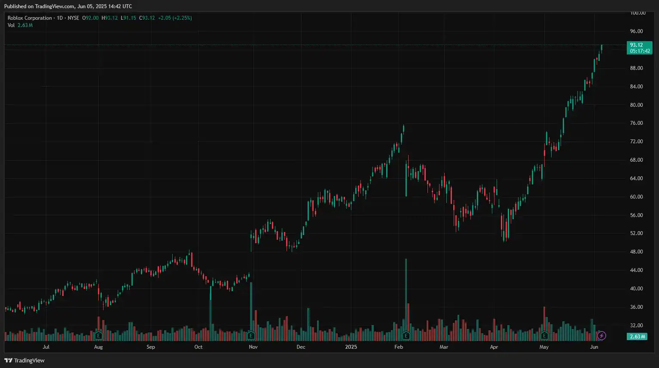Toggle the Vol indicator legend
The width and height of the screenshot is (659, 368).
click(11, 25)
